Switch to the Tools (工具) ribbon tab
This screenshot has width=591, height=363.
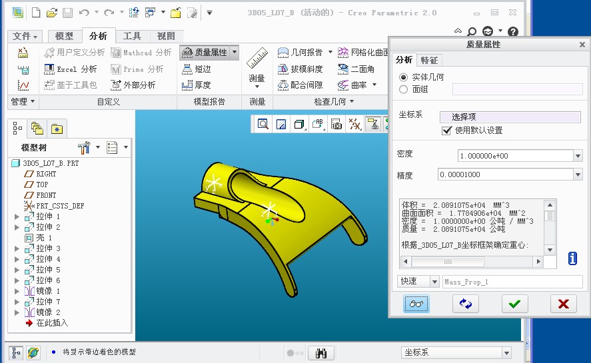coord(132,36)
